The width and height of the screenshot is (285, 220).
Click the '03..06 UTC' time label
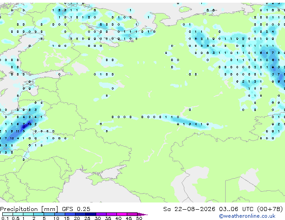(x=236, y=209)
